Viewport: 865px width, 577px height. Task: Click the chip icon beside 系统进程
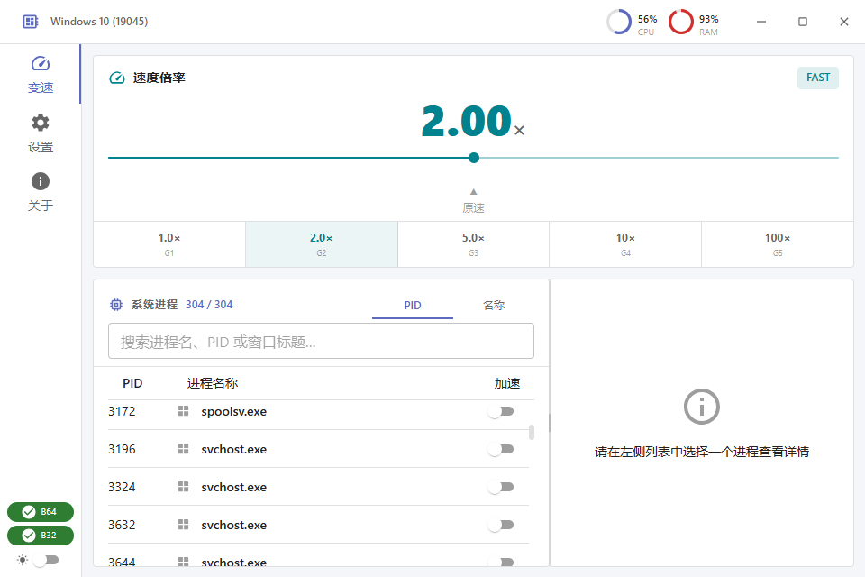click(x=116, y=305)
